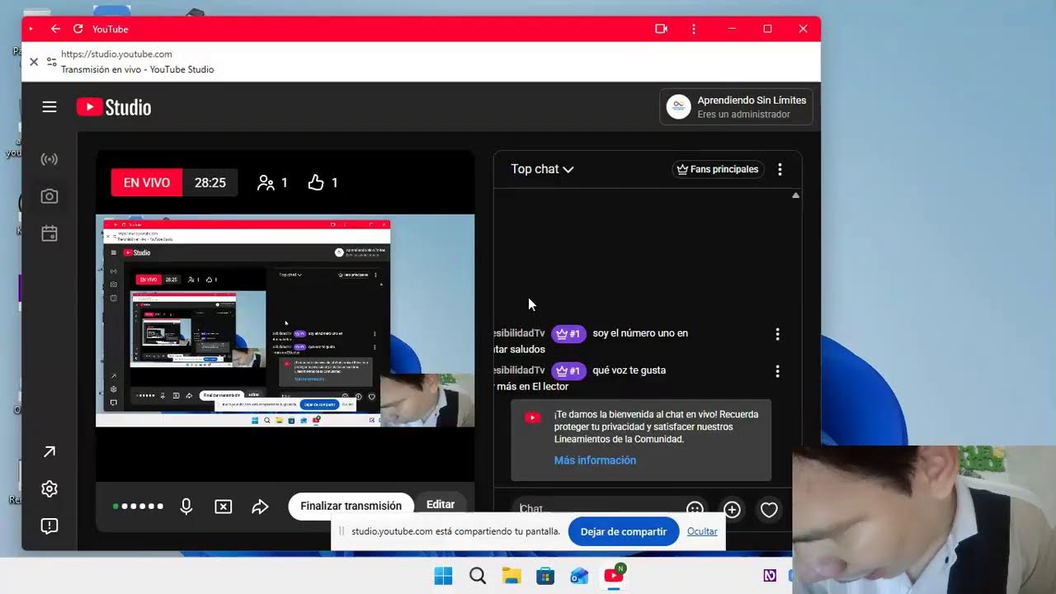Click the #1 badge on first chat message
1056x594 pixels.
coord(568,334)
